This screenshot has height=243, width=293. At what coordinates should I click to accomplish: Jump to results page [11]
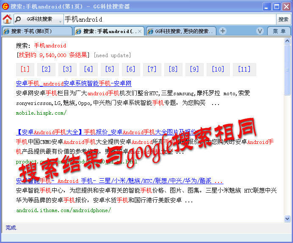coord(244,69)
